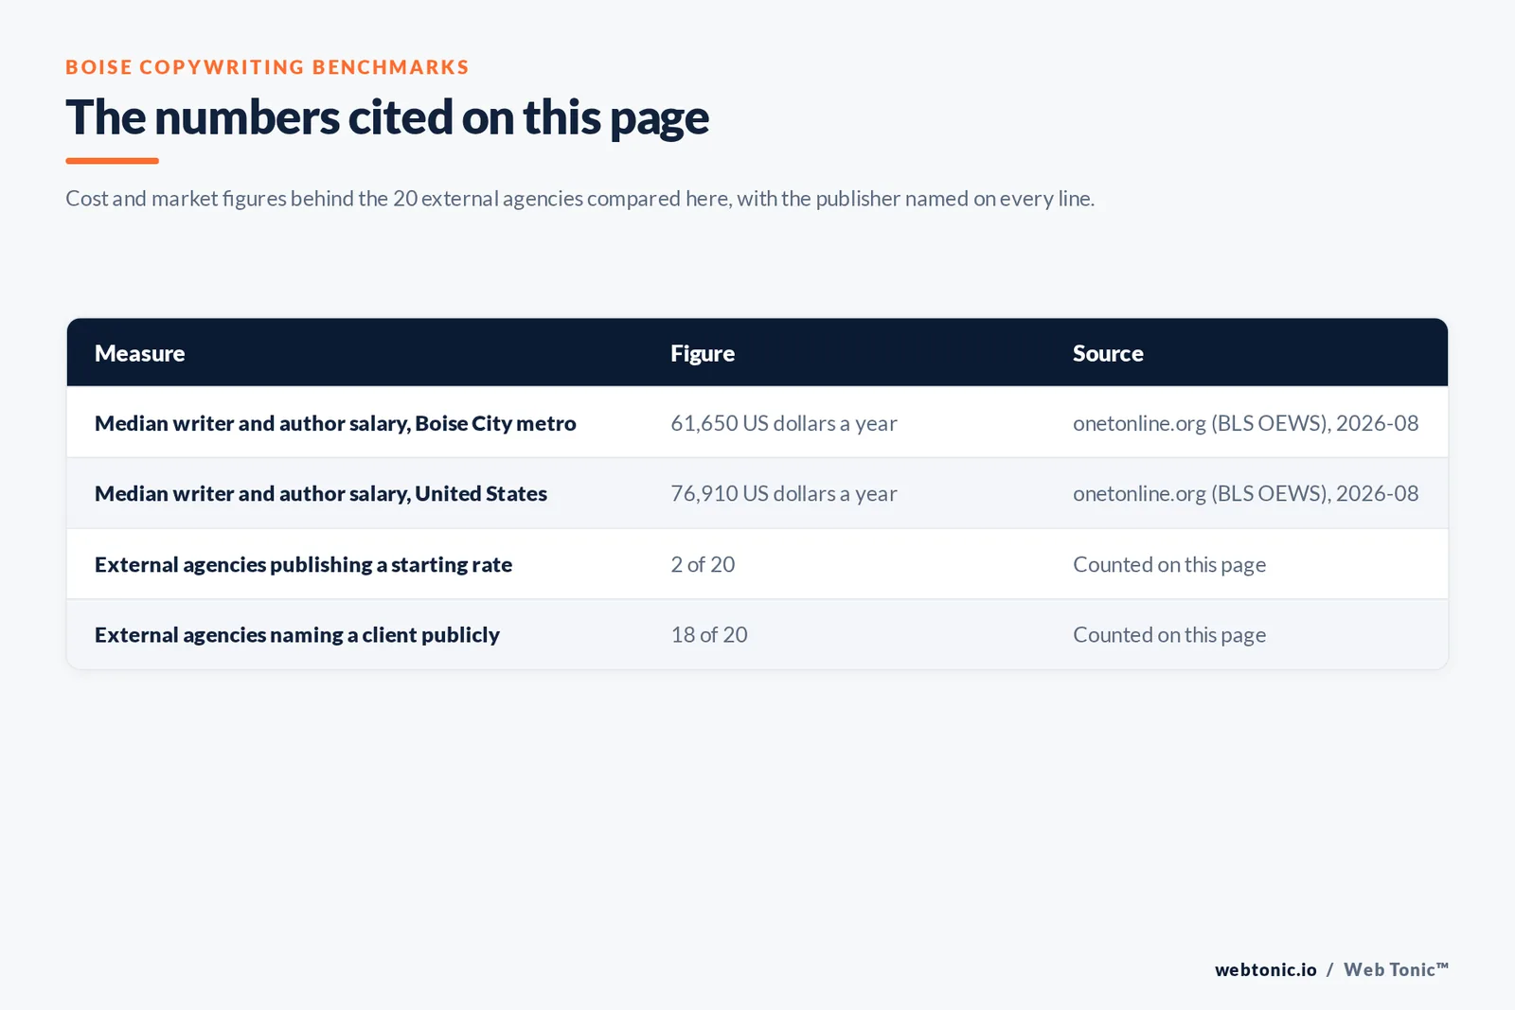Click 'Counted on this page' in client publicly row

click(1169, 634)
